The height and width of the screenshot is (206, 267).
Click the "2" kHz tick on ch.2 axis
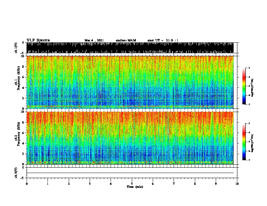point(24,154)
